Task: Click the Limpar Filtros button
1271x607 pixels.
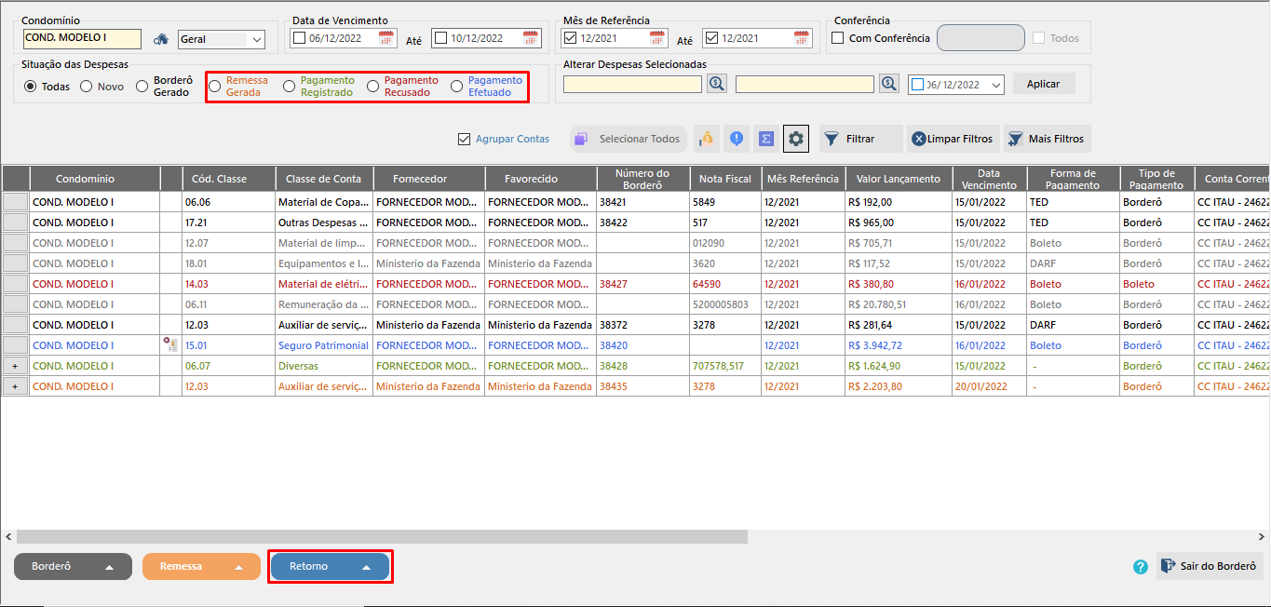Action: 952,139
